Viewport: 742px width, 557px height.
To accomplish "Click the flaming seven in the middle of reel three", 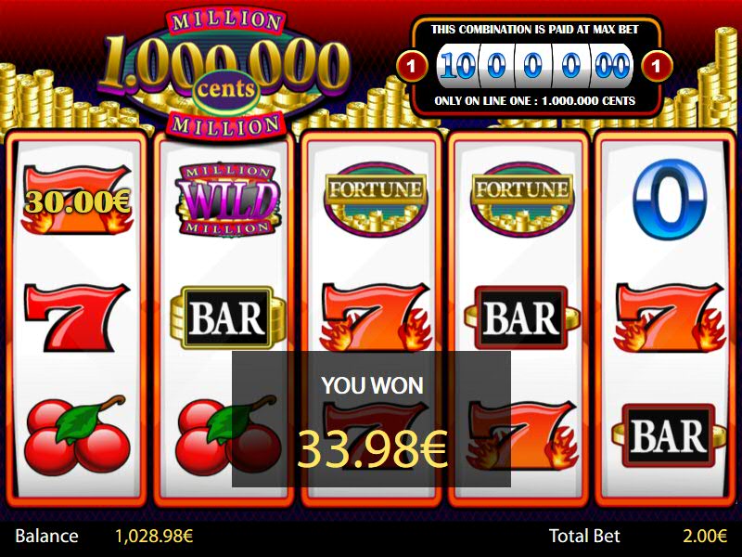I will [376, 317].
